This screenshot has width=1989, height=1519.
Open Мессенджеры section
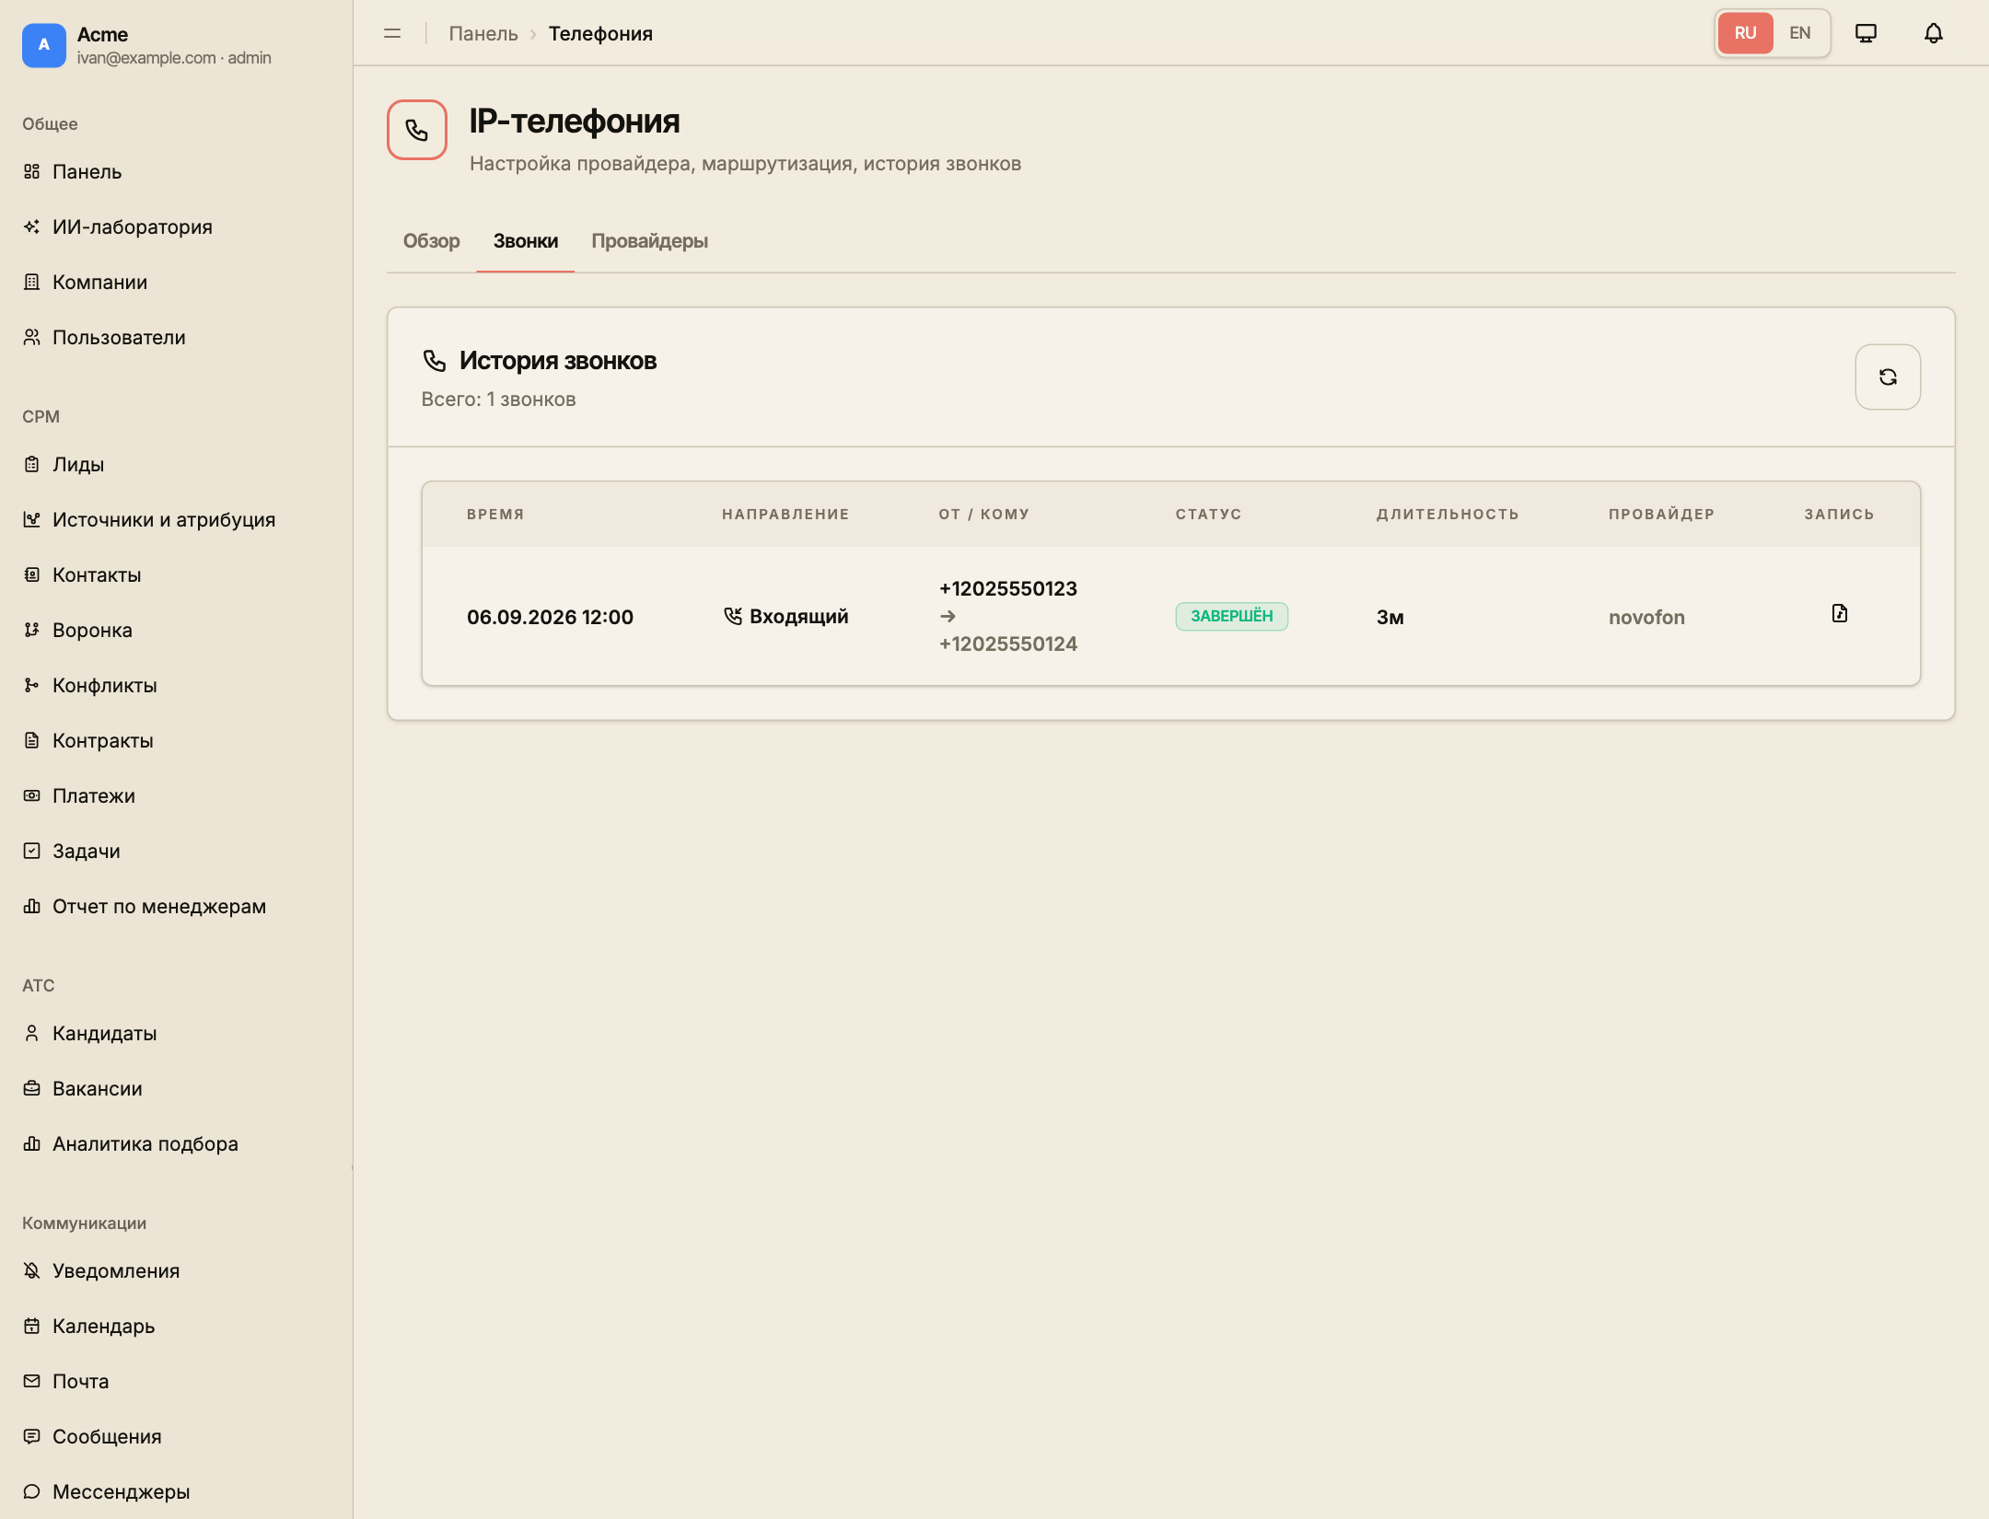tap(176, 1492)
